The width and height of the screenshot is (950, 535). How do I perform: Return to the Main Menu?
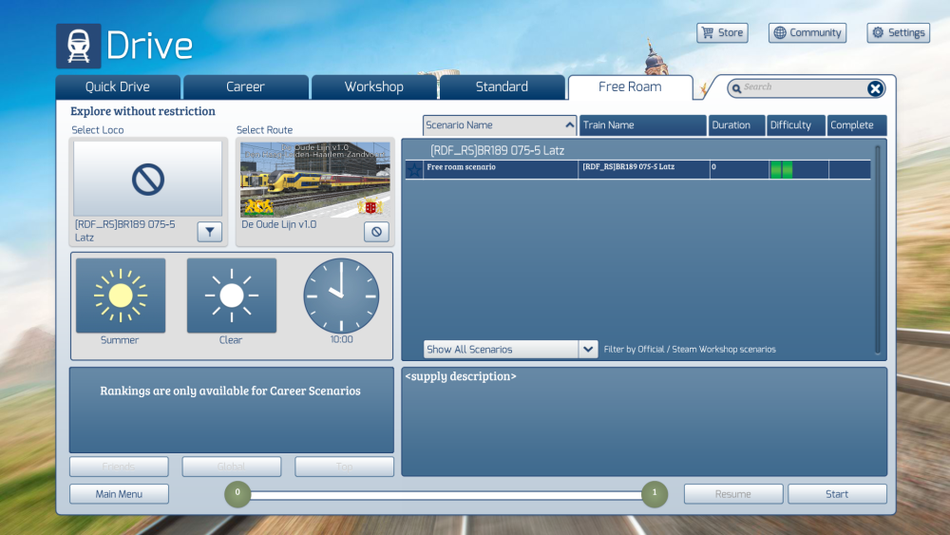[x=119, y=494]
